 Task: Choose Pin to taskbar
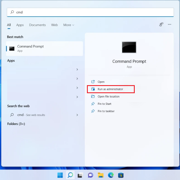coord(106,111)
